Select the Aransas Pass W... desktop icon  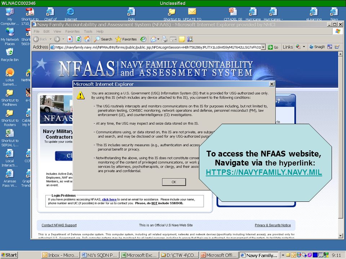pyautogui.click(x=10, y=178)
